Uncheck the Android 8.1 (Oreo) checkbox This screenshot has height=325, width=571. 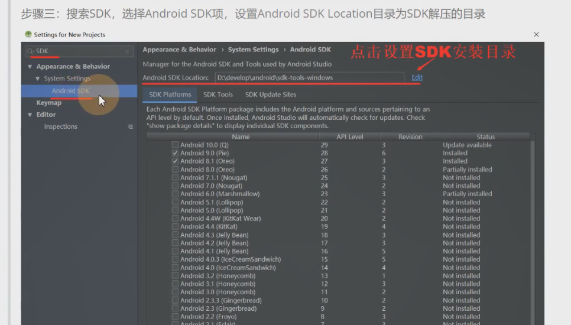click(175, 161)
